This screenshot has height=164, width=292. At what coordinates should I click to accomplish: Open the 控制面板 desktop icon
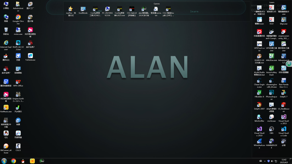click(x=18, y=70)
